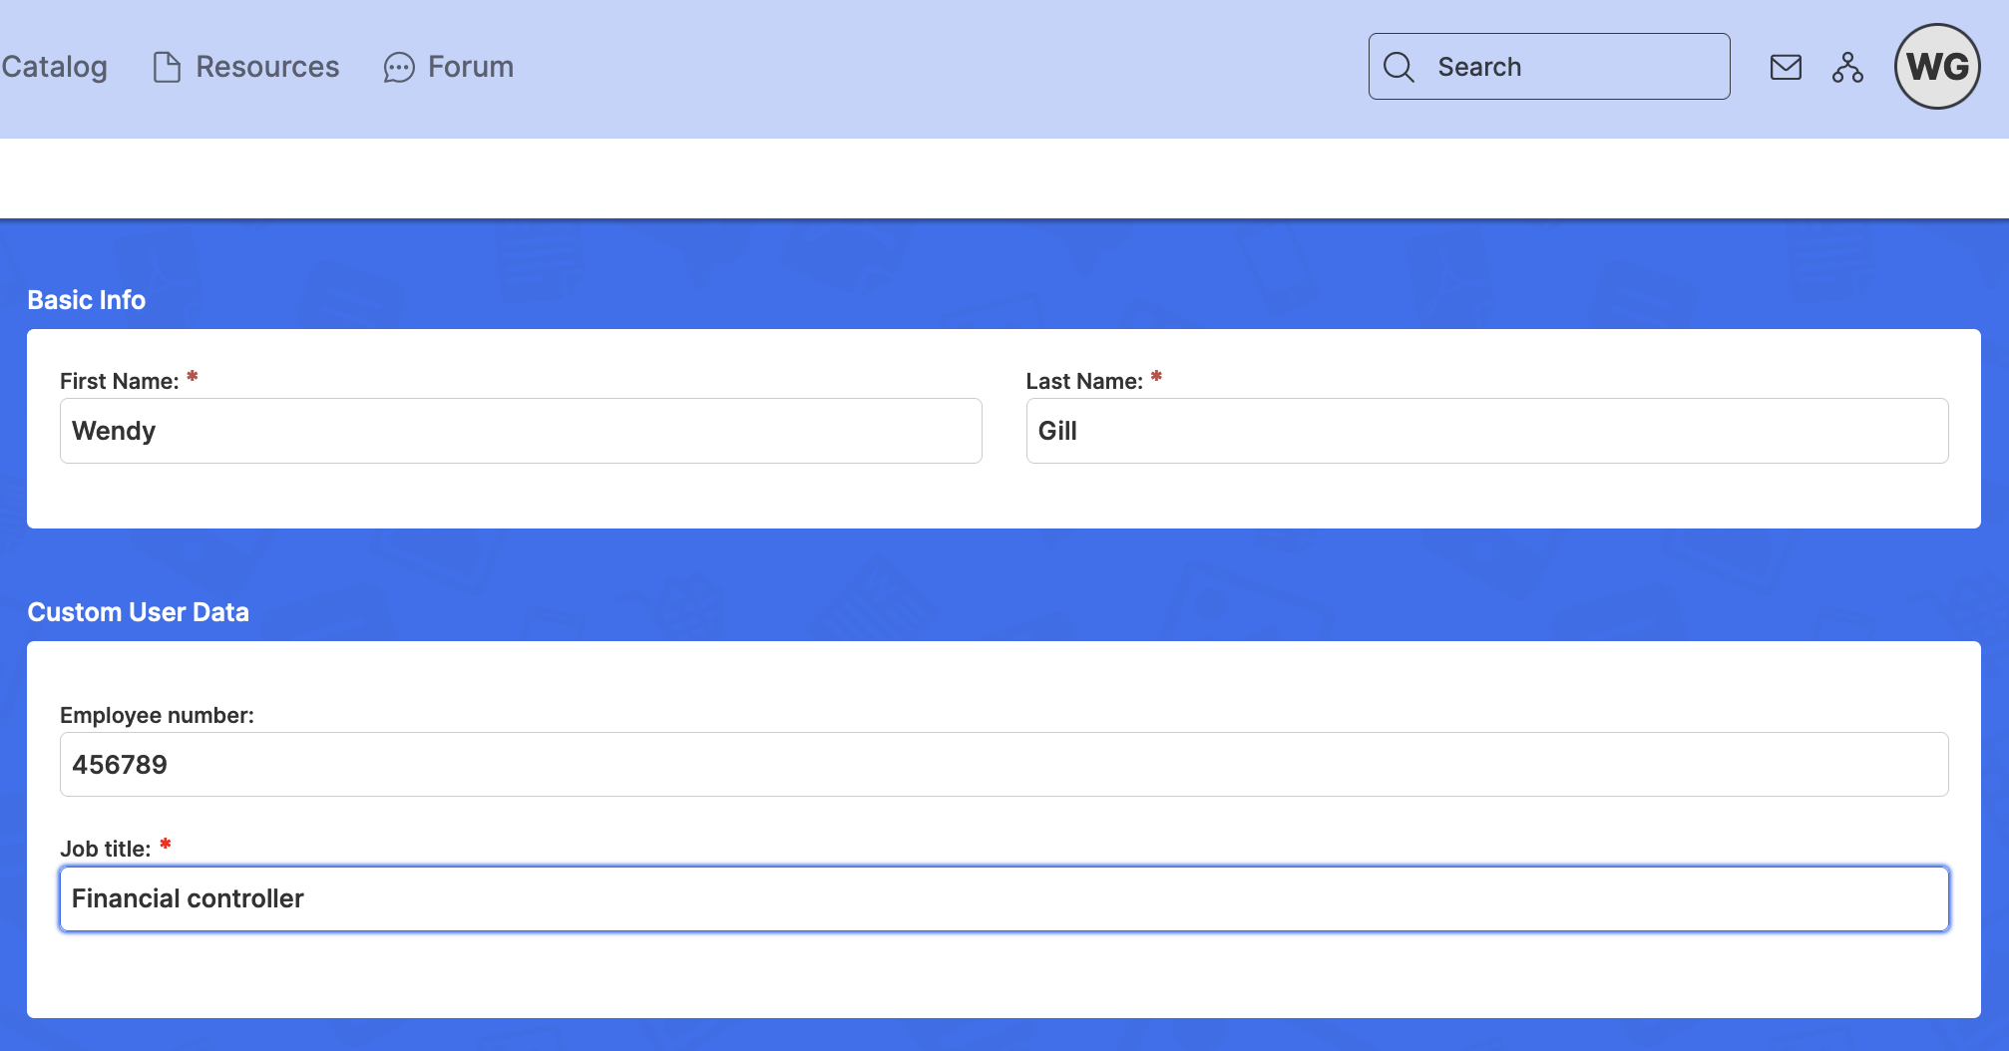Click the Last Name field containing Gill
This screenshot has height=1051, width=2009.
[1487, 431]
